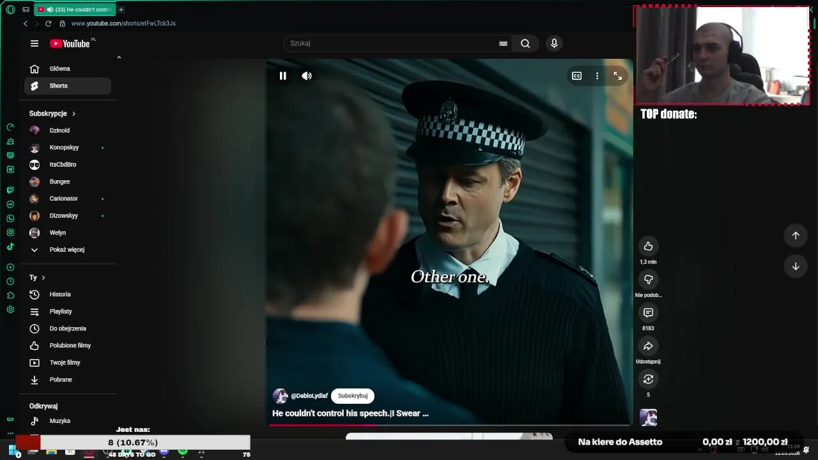Expand the Ty section arrow
818x460 pixels.
point(43,277)
